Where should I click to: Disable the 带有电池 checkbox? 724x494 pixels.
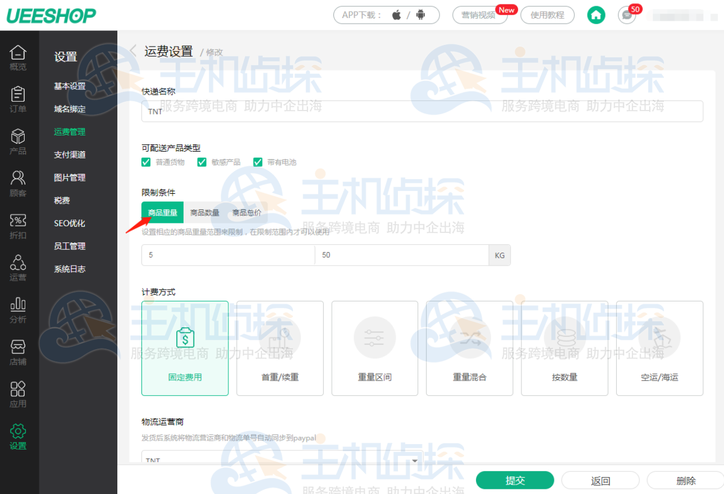pos(258,162)
